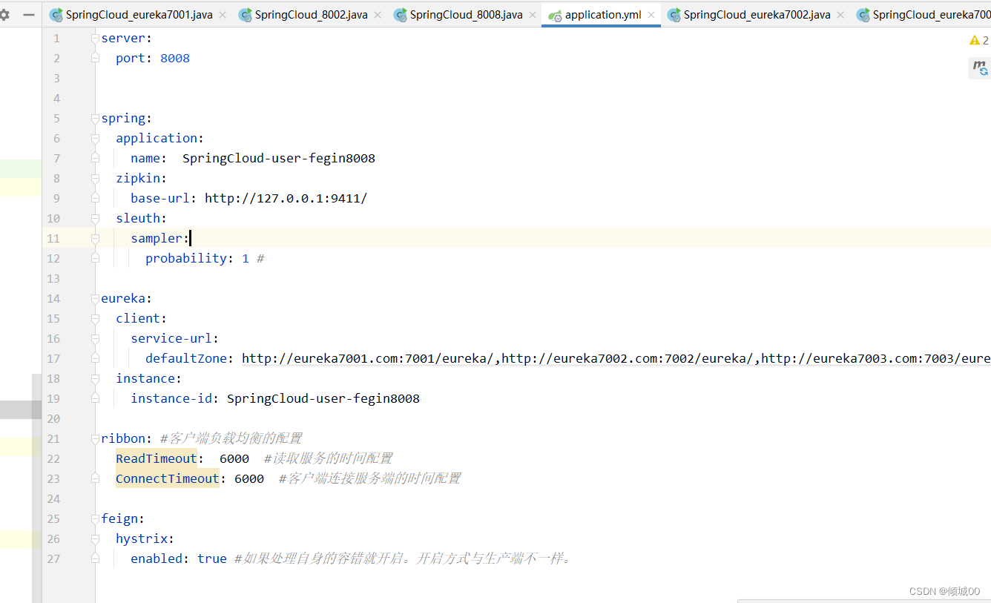
Task: Click the zipkin URL http://127.0.0.1:9411/
Action: (286, 198)
